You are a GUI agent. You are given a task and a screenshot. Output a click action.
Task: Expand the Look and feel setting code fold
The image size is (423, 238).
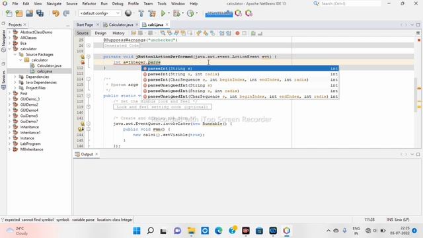(x=89, y=107)
